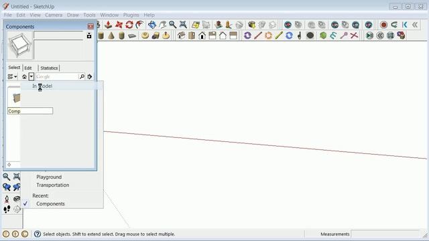
Task: Open the Draw menu
Action: [x=73, y=15]
